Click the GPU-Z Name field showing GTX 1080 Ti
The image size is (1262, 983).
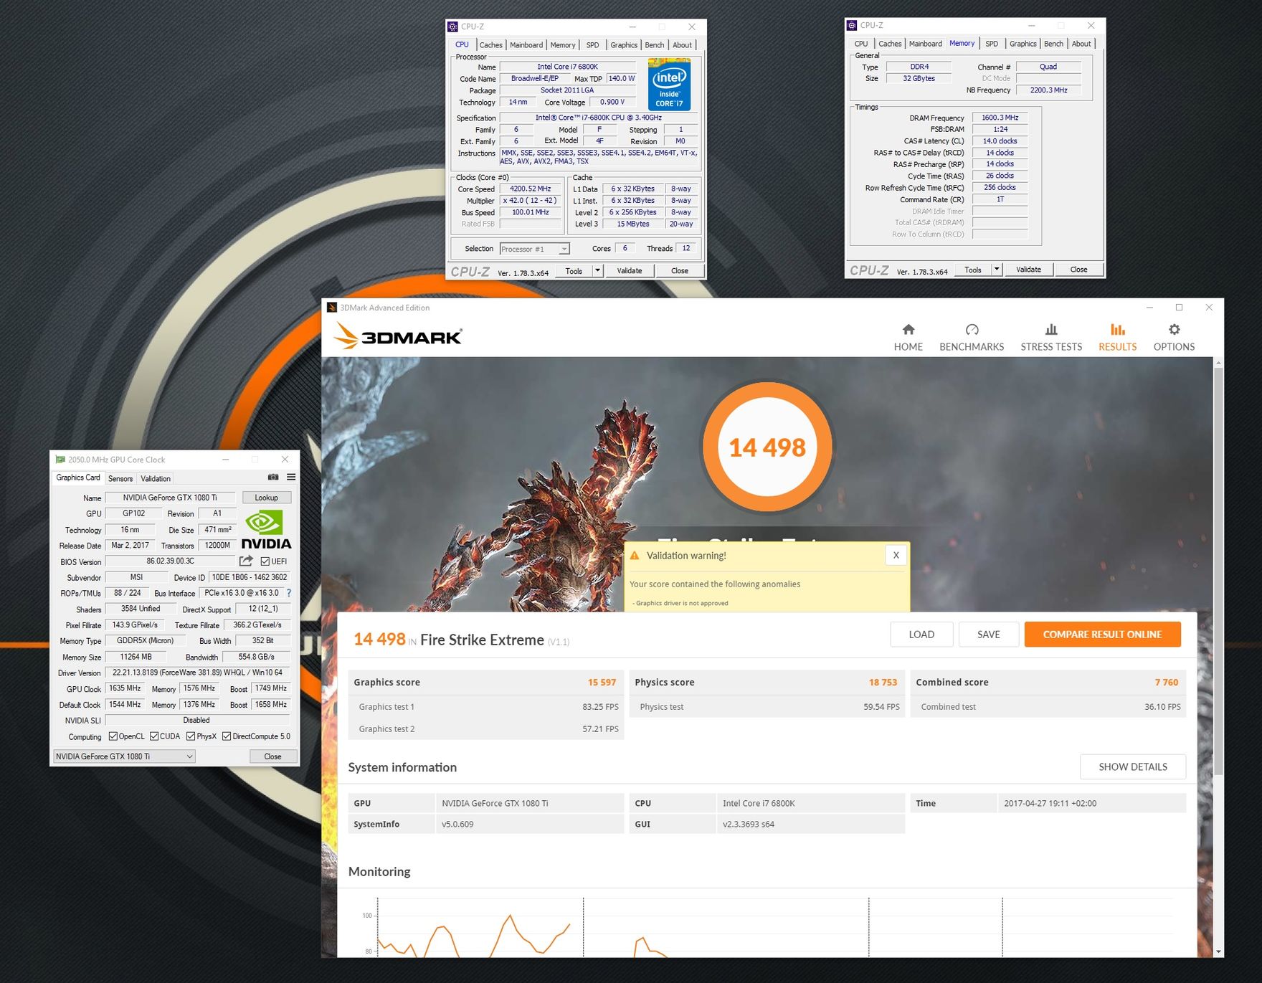(x=170, y=498)
